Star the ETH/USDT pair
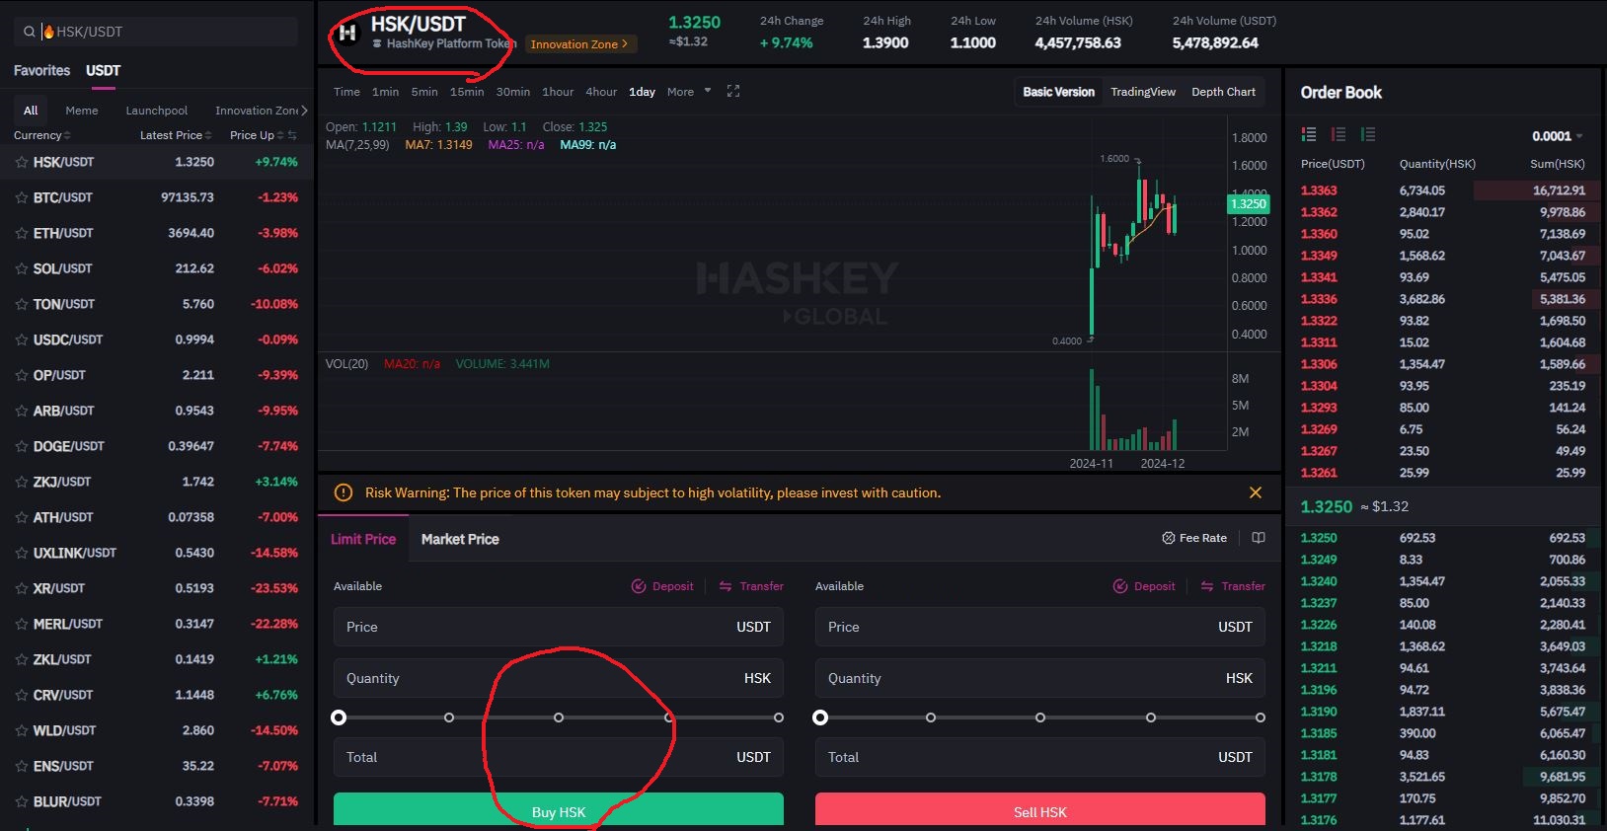The width and height of the screenshot is (1607, 831). pos(21,233)
